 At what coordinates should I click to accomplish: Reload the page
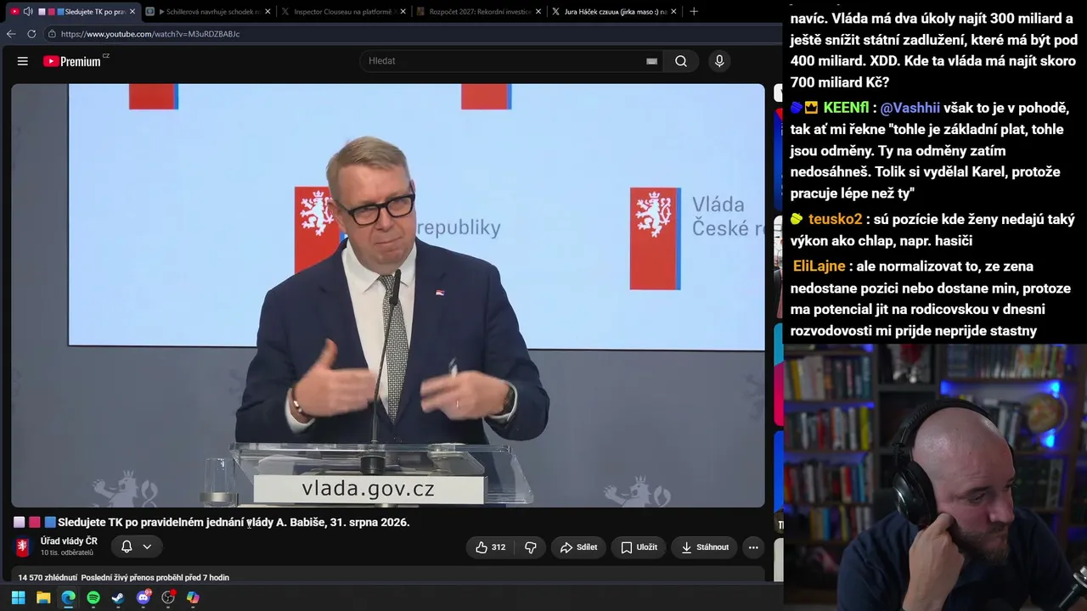pos(31,34)
